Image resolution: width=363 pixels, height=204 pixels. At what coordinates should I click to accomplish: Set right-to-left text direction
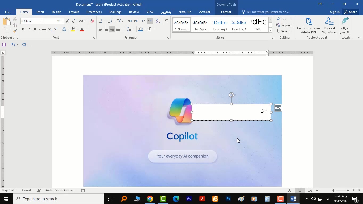150,21
